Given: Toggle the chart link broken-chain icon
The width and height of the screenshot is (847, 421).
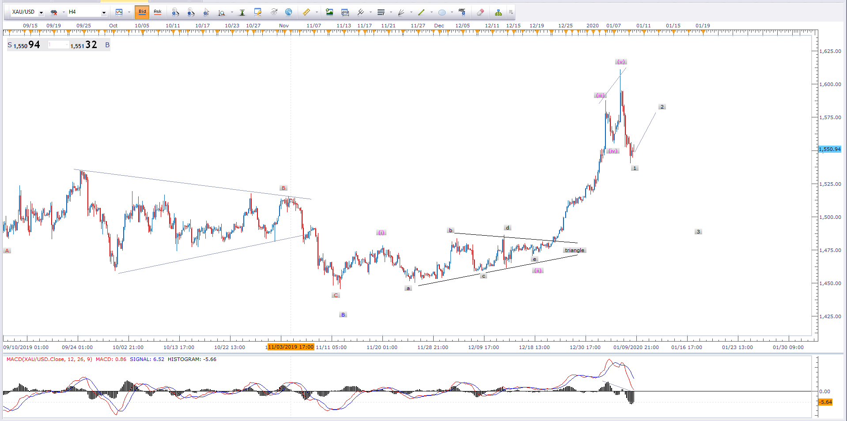Looking at the screenshot, I should (x=54, y=12).
